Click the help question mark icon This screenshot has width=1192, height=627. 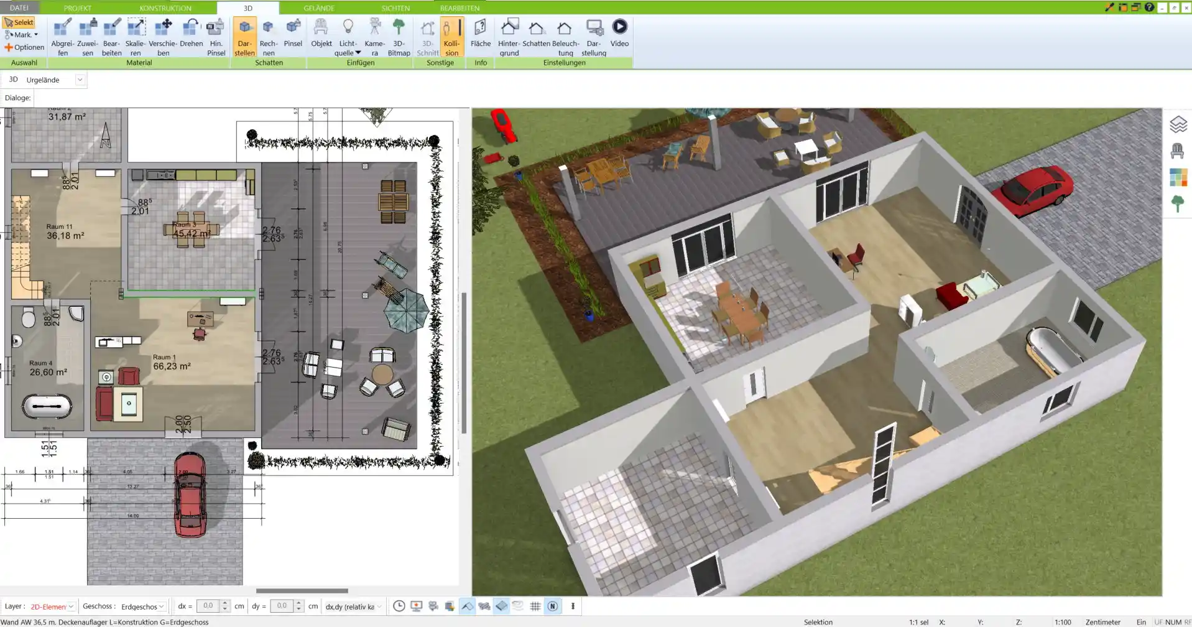(x=1149, y=7)
